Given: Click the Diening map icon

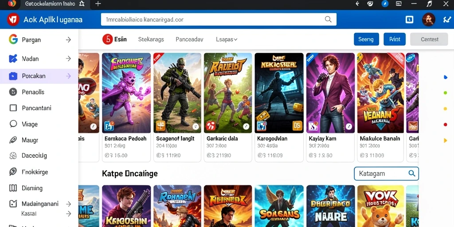Looking at the screenshot, I should pos(13,188).
